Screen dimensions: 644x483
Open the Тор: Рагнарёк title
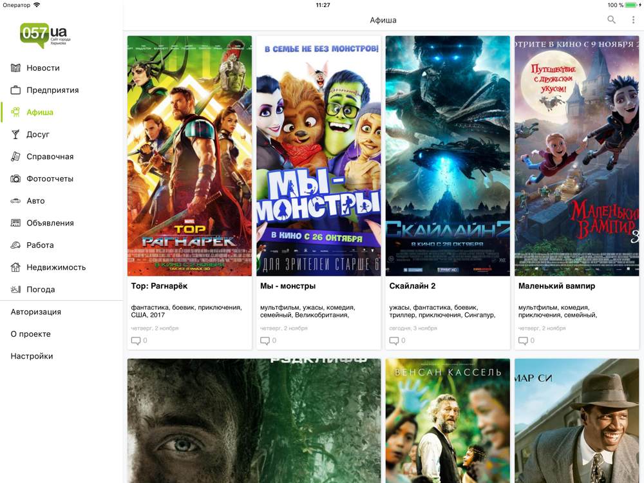(159, 286)
